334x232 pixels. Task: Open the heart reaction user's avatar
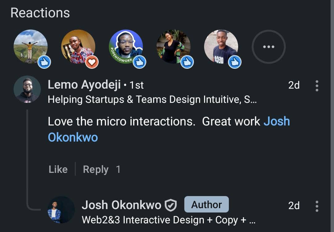(x=78, y=46)
